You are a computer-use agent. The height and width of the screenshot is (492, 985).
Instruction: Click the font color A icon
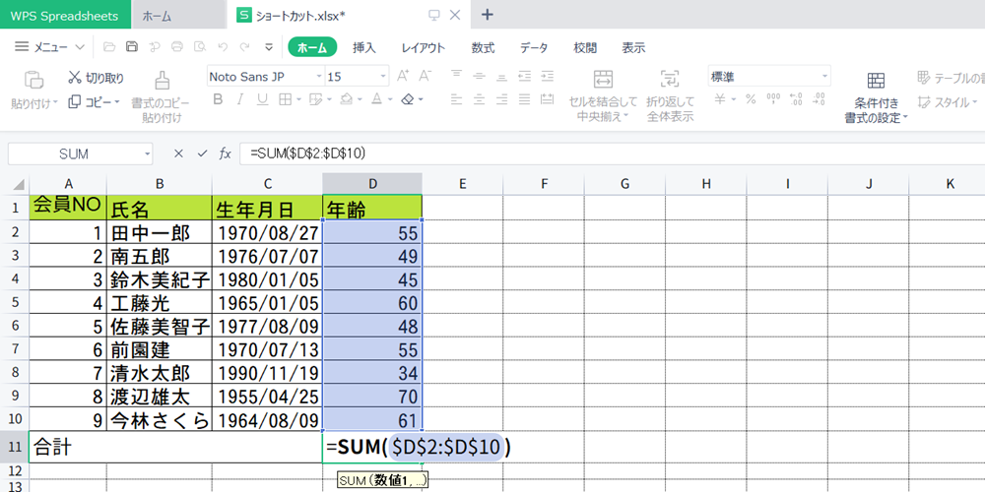(x=376, y=99)
